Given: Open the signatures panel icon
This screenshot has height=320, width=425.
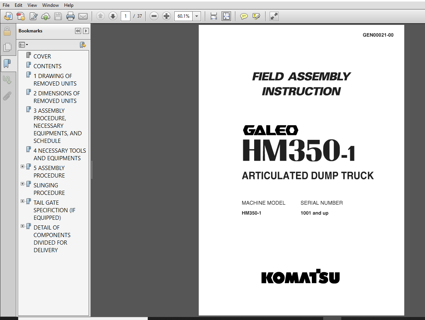Looking at the screenshot, I should (x=7, y=80).
